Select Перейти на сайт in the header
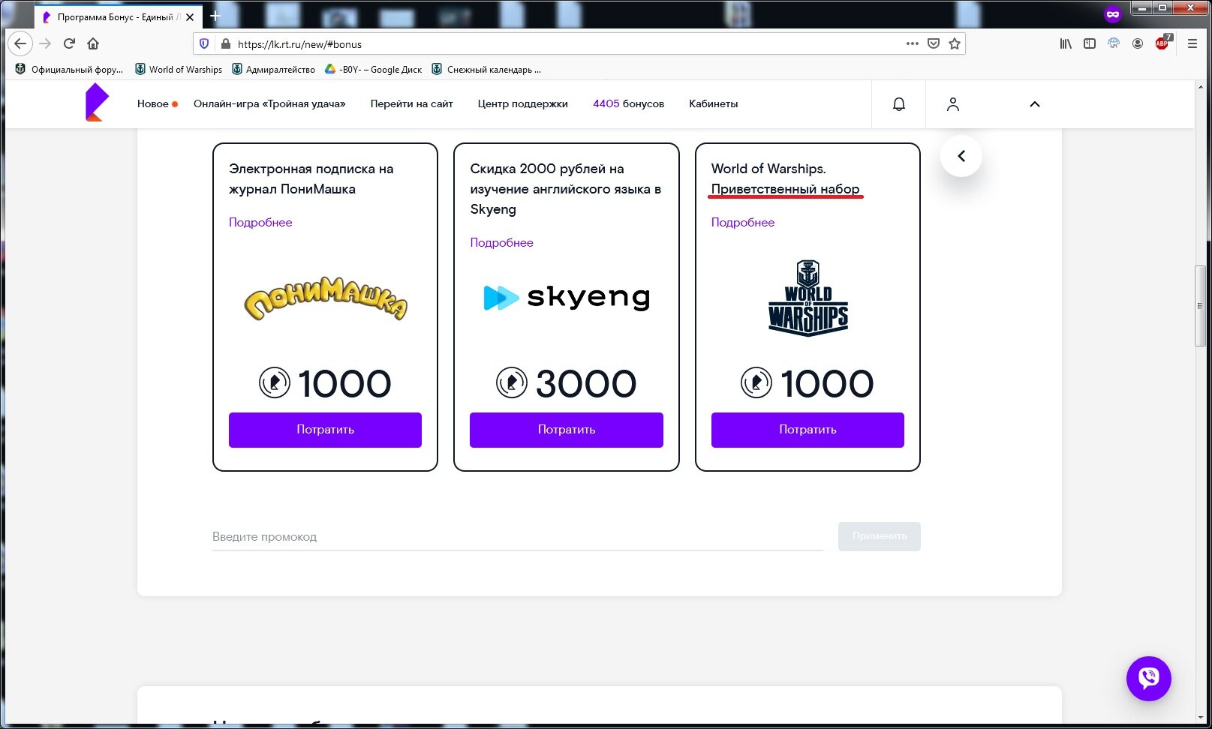Viewport: 1212px width, 729px height. [x=411, y=103]
